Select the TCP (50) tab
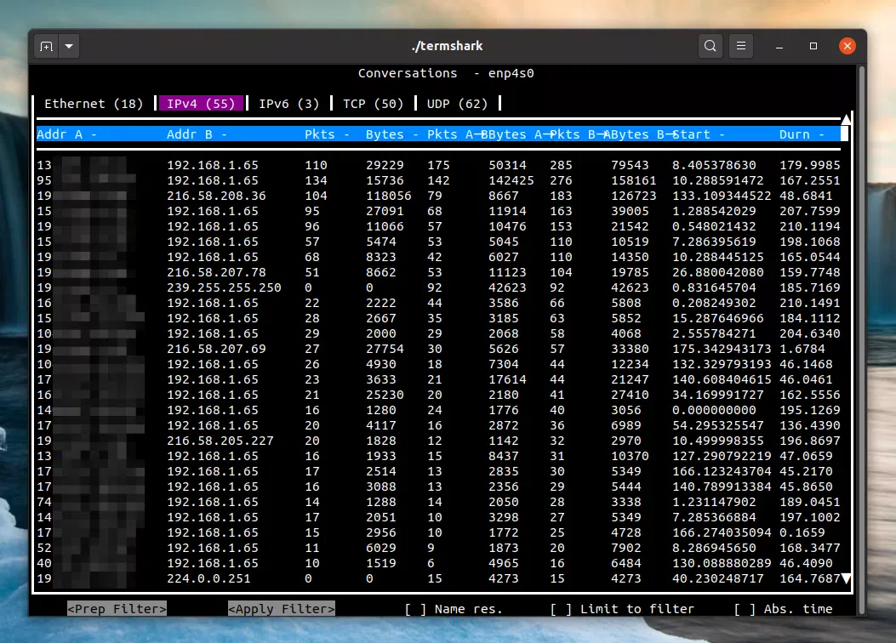The image size is (896, 643). click(x=373, y=104)
